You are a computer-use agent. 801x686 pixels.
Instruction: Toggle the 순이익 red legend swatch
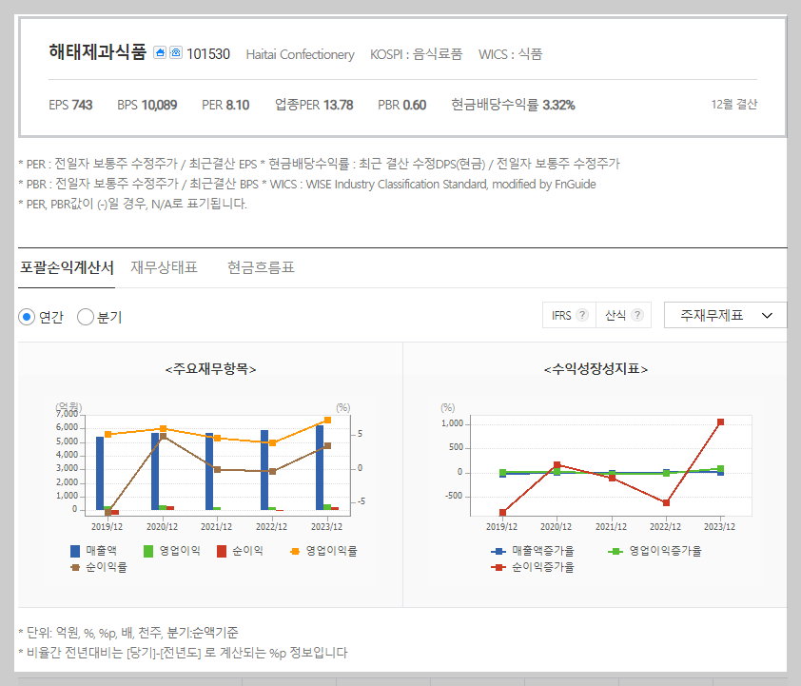coord(222,551)
